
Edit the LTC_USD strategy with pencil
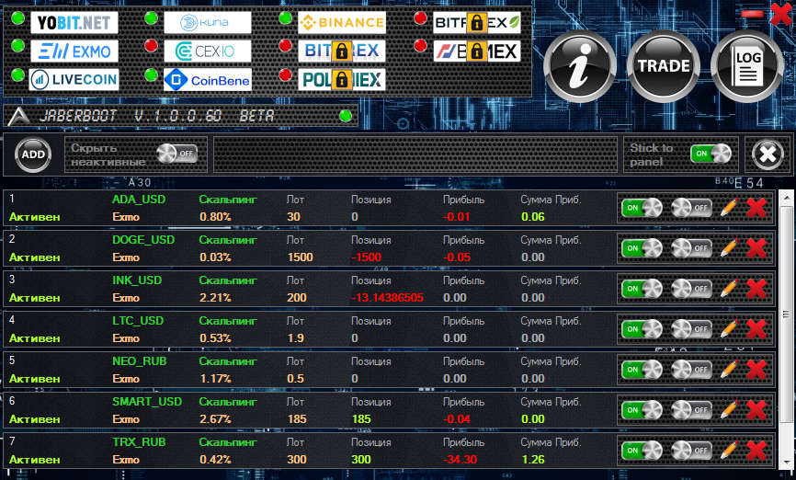(729, 329)
